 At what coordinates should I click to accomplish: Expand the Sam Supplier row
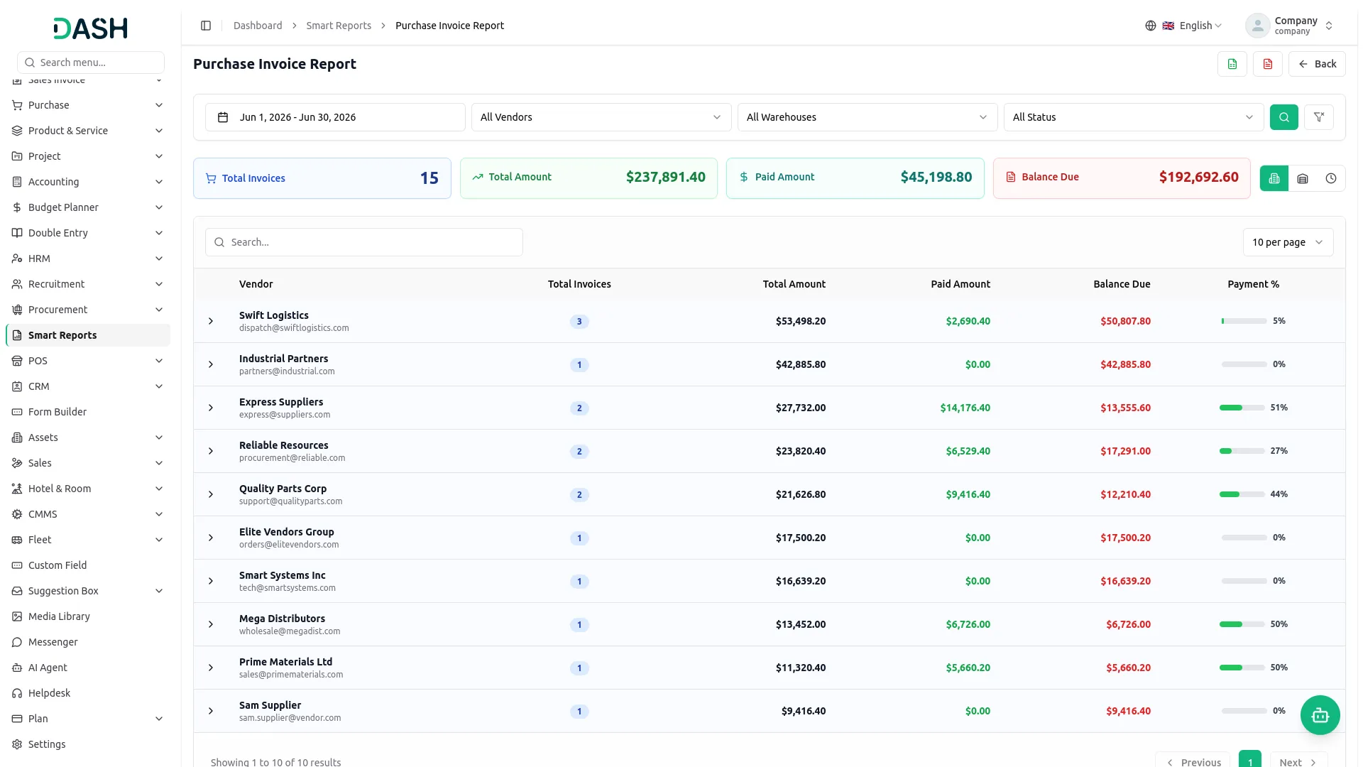coord(211,711)
